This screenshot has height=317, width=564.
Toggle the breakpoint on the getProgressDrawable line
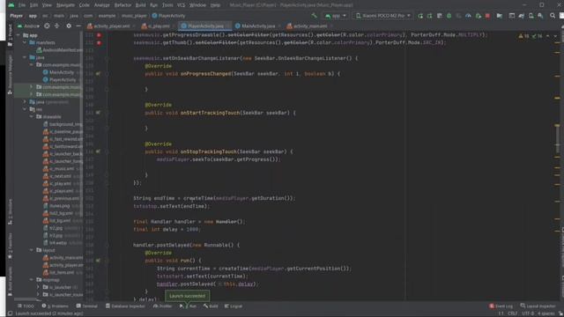coord(99,35)
